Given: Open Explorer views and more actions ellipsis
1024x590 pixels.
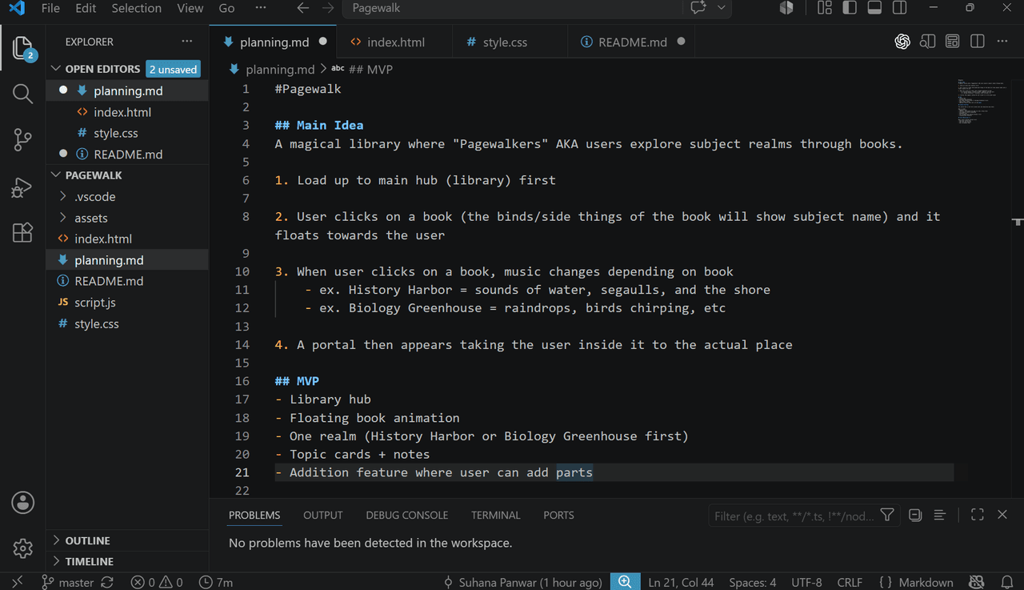Looking at the screenshot, I should tap(186, 42).
